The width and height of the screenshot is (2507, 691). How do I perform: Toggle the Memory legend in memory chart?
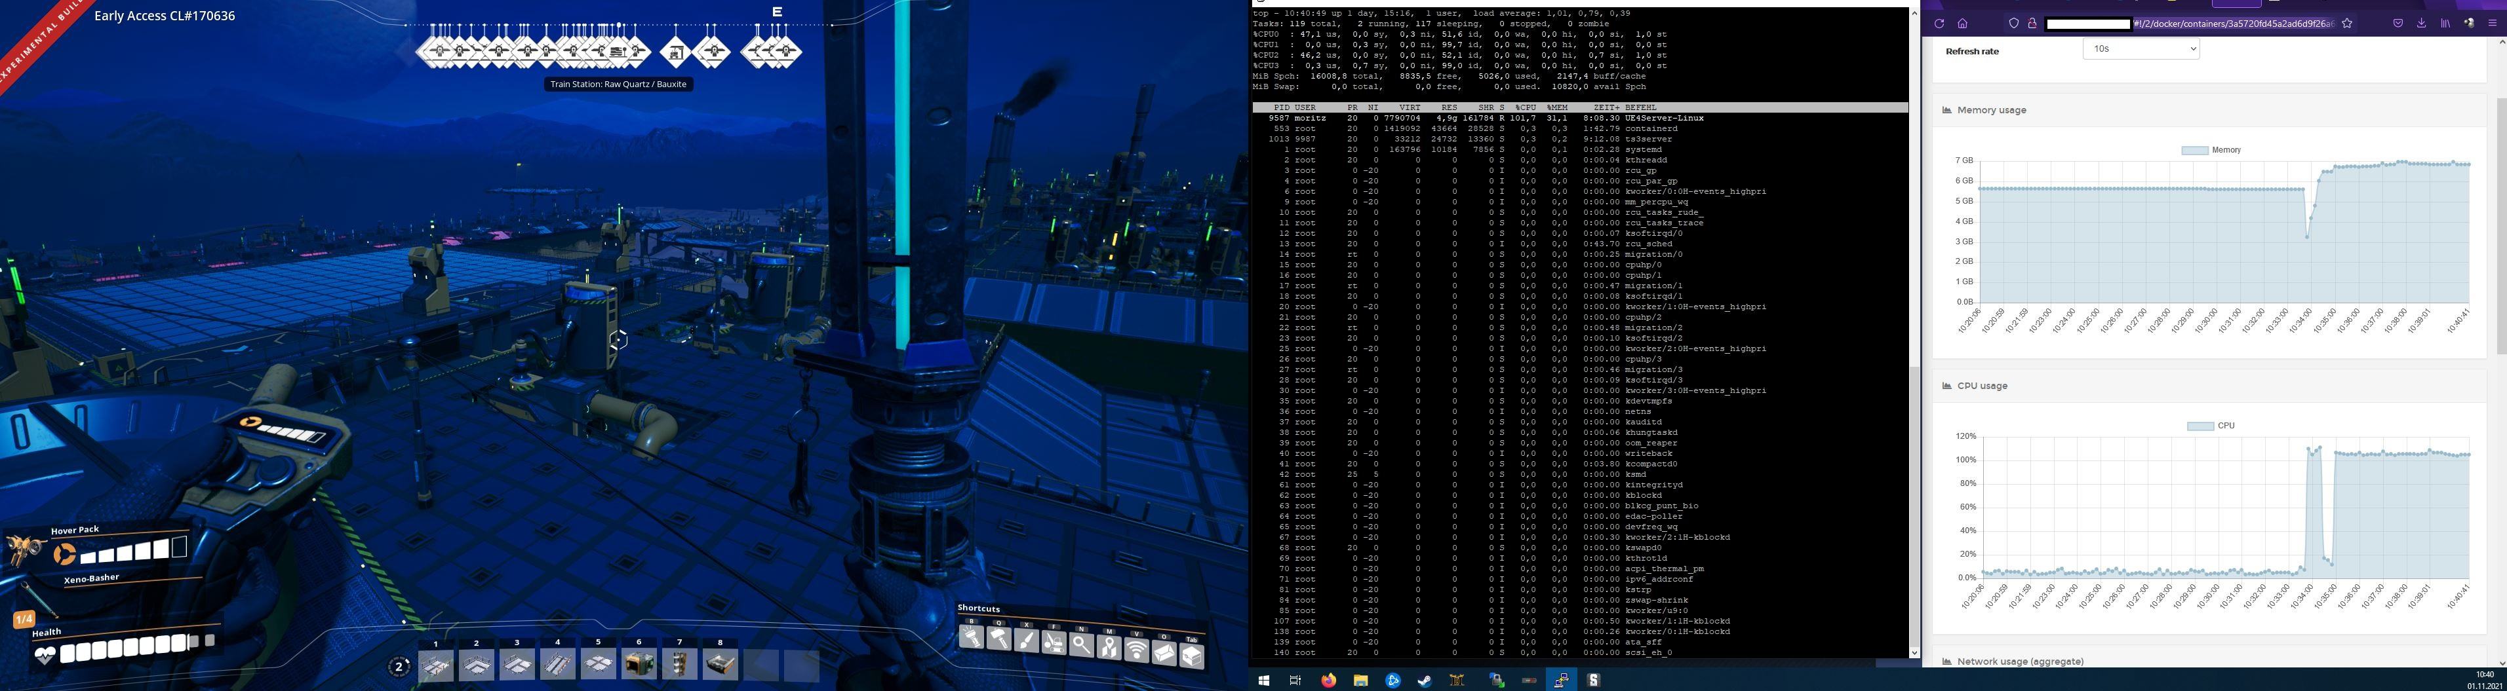tap(2212, 150)
